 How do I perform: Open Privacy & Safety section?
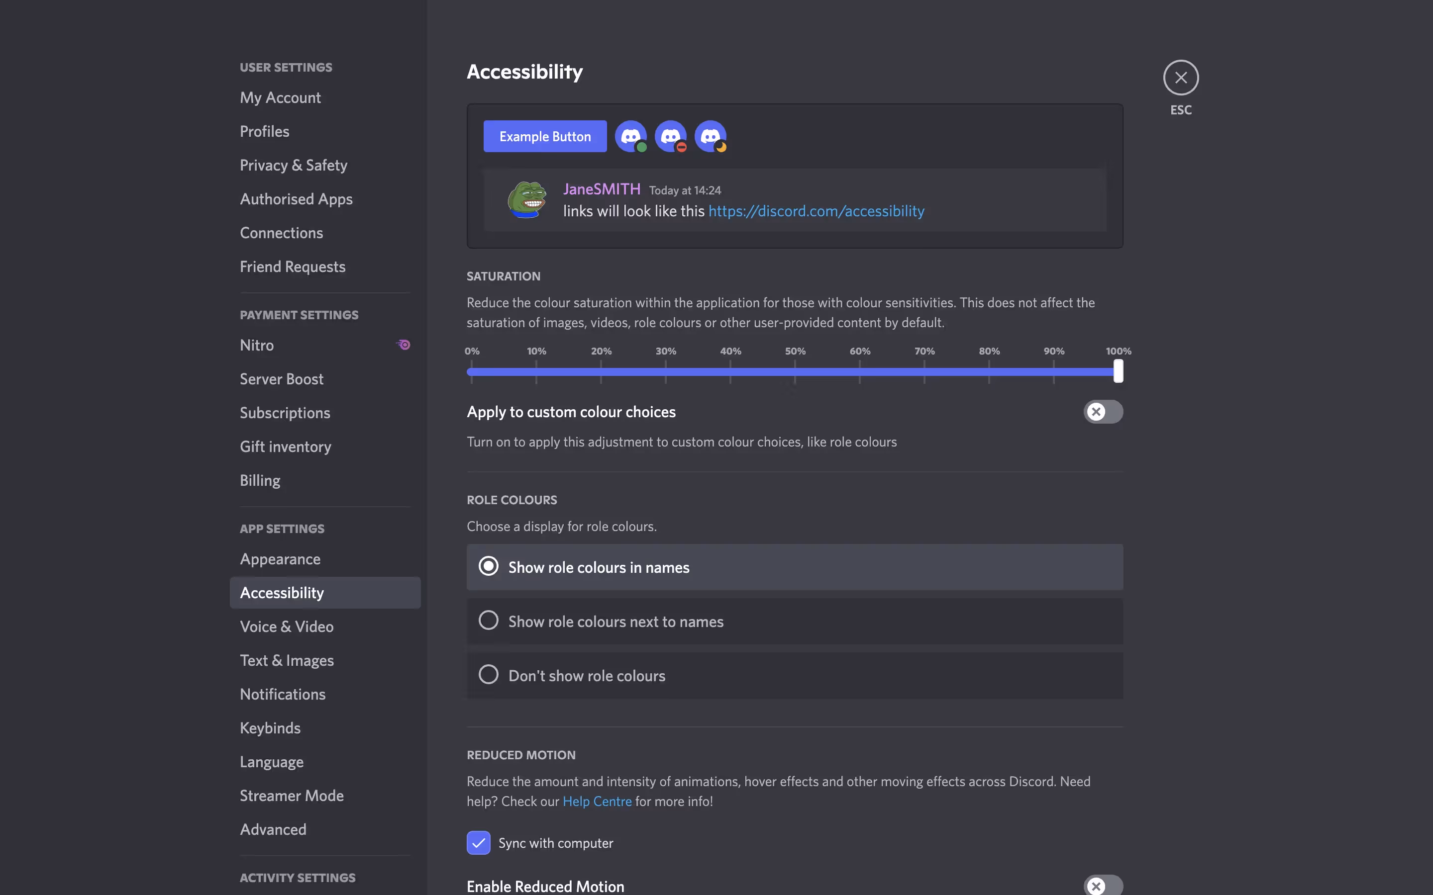(x=293, y=165)
